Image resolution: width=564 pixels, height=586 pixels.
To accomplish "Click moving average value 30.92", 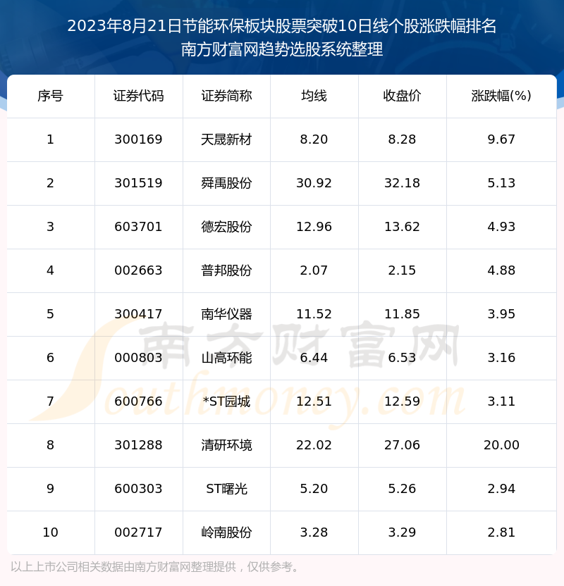I will [314, 183].
